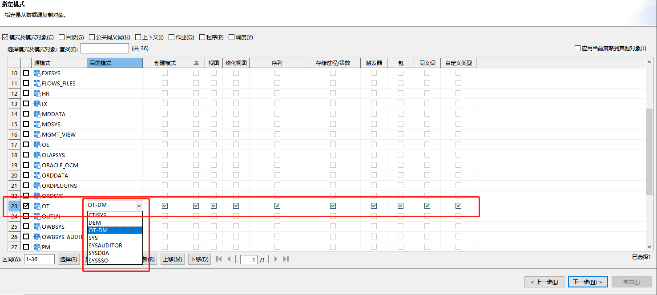Jump to the last page arrow
The image size is (657, 295).
(x=286, y=259)
